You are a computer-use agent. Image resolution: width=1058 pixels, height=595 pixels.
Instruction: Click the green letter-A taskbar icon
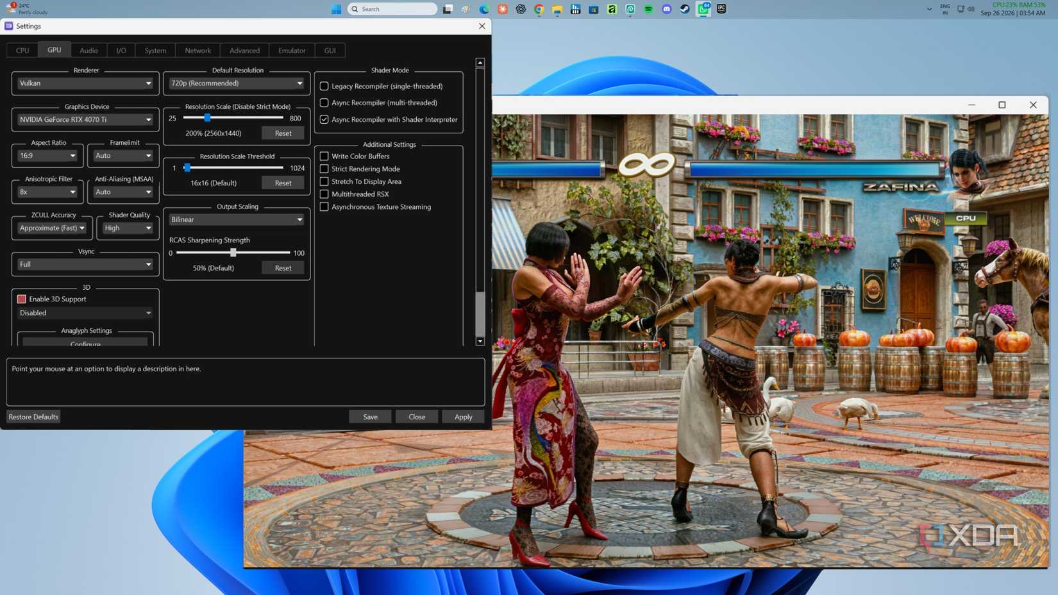pos(612,9)
